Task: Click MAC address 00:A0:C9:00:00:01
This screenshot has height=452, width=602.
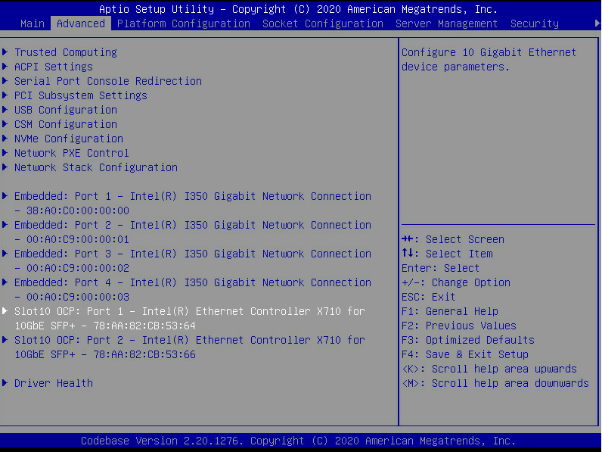Action: point(78,239)
